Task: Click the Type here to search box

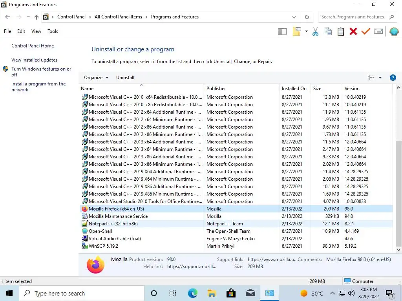Action: (x=82, y=293)
